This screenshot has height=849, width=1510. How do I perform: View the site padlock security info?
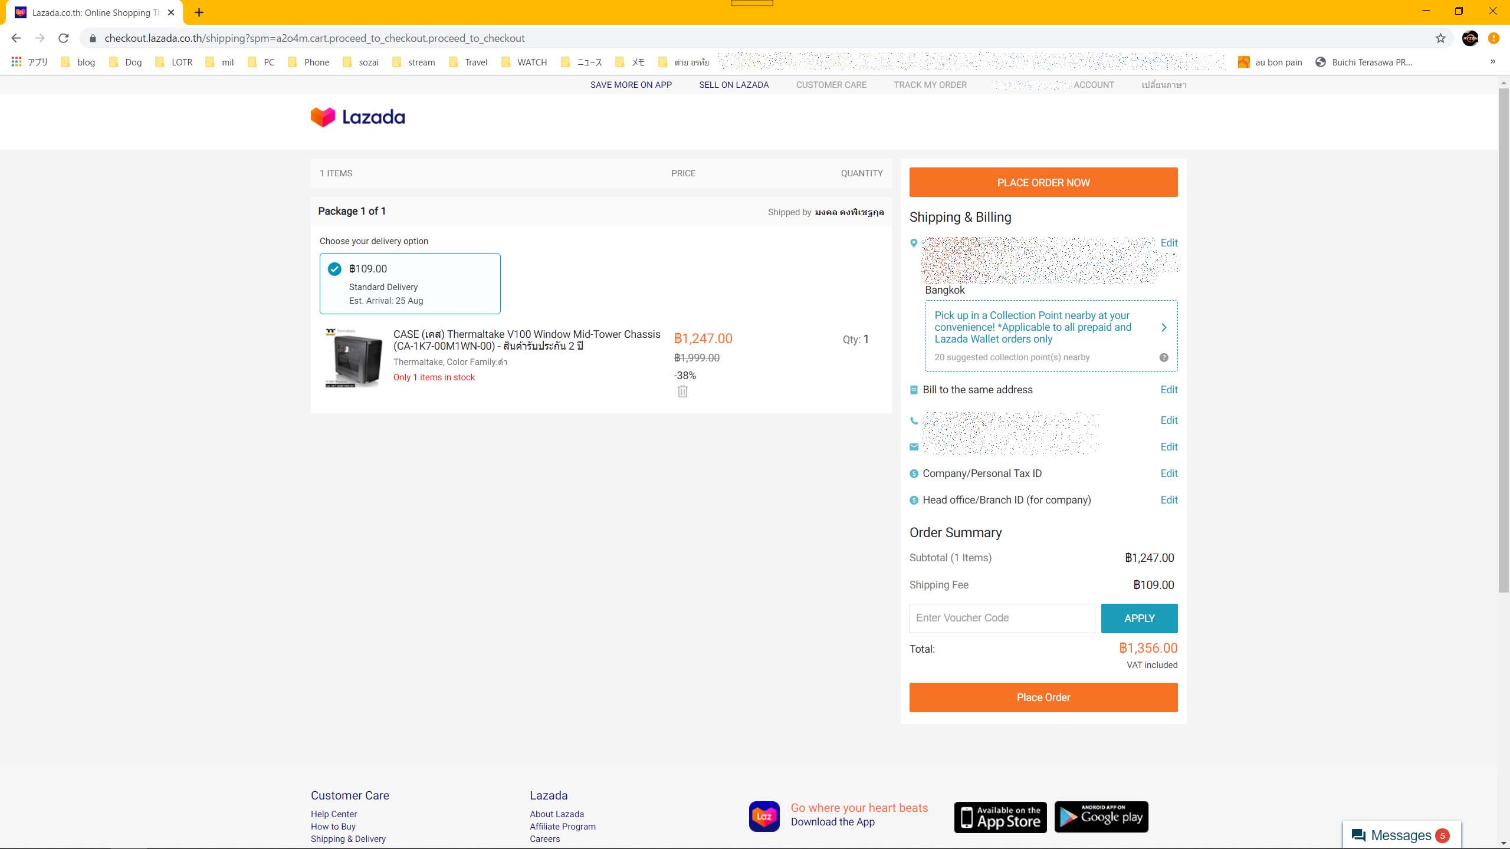pos(93,38)
